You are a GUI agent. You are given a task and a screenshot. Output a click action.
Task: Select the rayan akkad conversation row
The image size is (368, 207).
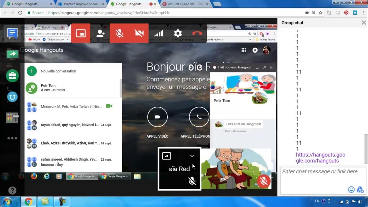tap(72, 125)
